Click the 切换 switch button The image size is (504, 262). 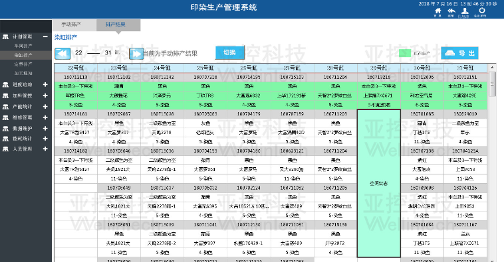click(x=229, y=52)
